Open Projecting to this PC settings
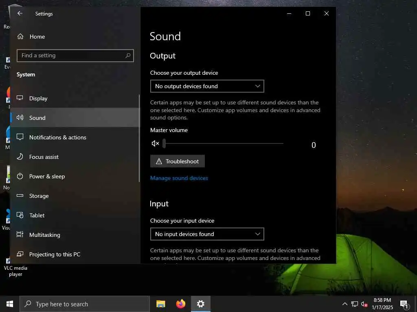This screenshot has width=417, height=312. [x=75, y=254]
